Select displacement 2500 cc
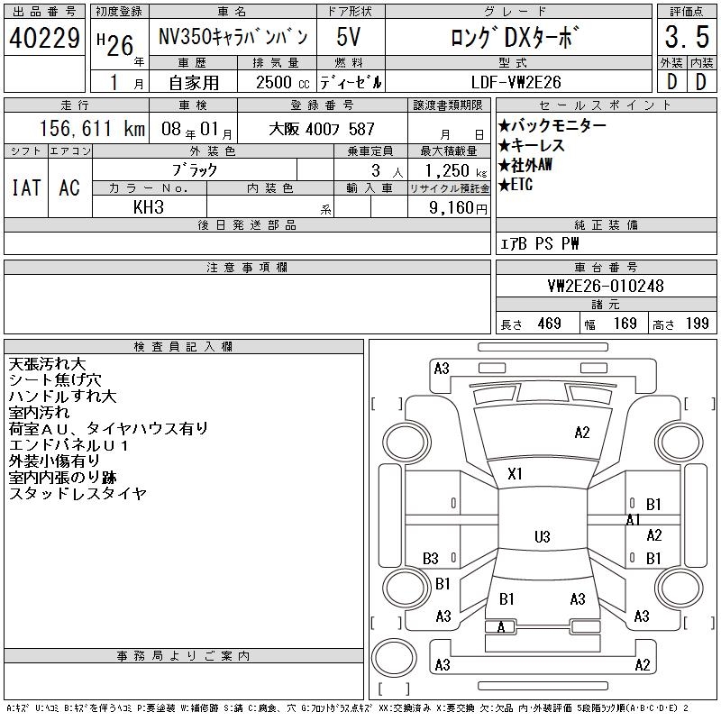 283,83
